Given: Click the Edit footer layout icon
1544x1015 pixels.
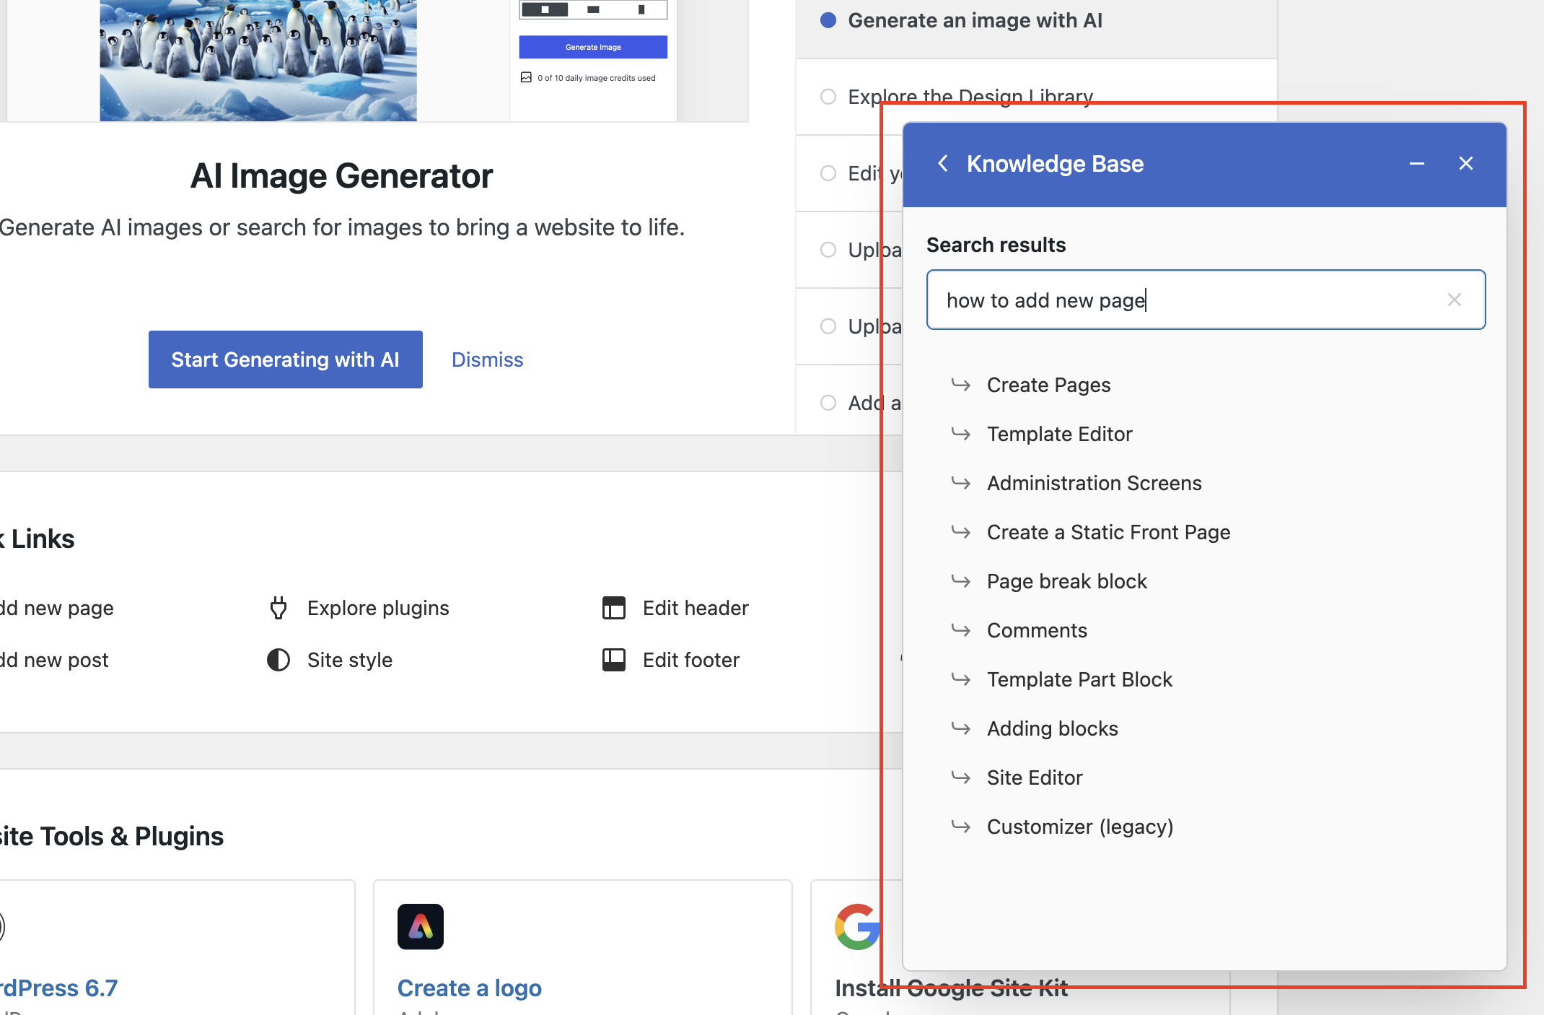Looking at the screenshot, I should point(614,660).
